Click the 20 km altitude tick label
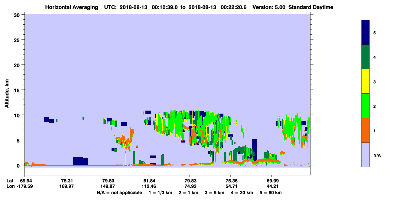393x201 pixels. click(18, 65)
